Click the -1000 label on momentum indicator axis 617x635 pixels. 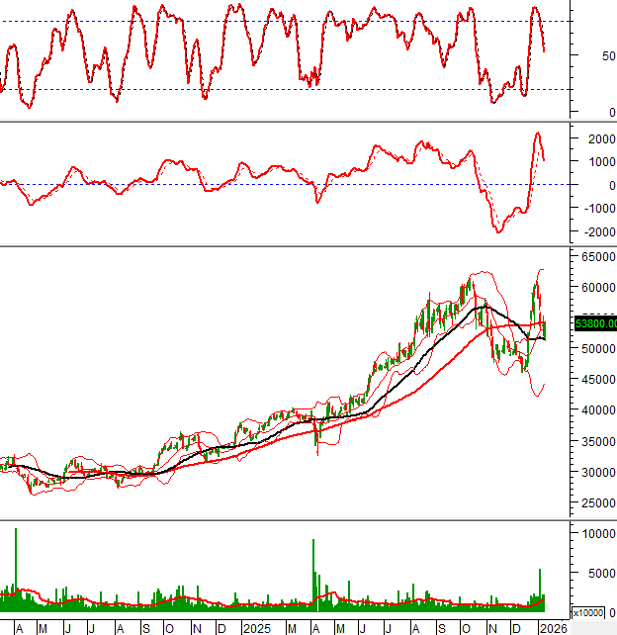pyautogui.click(x=594, y=209)
